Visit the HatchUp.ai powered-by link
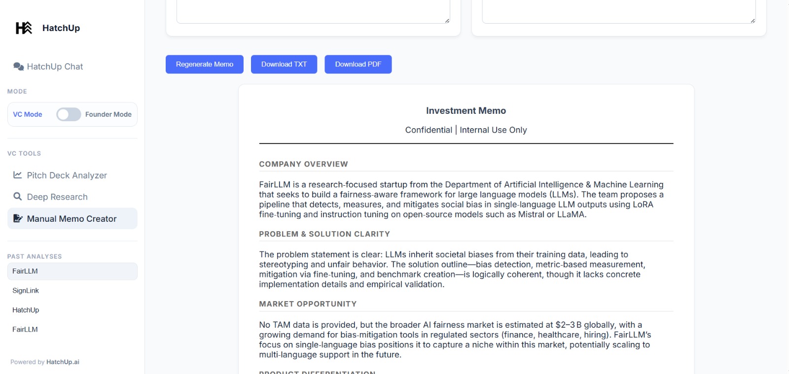789x374 pixels. click(63, 362)
